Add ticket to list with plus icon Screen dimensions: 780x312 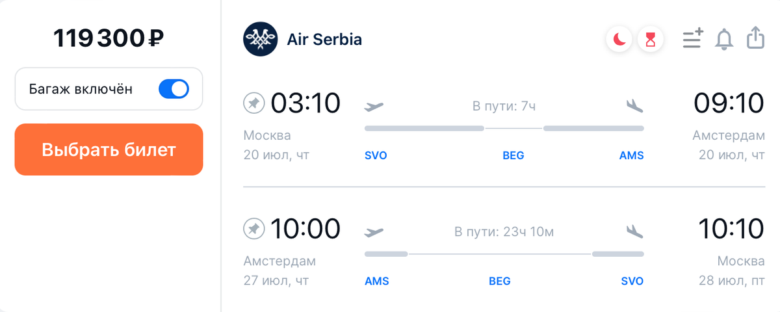pos(693,39)
